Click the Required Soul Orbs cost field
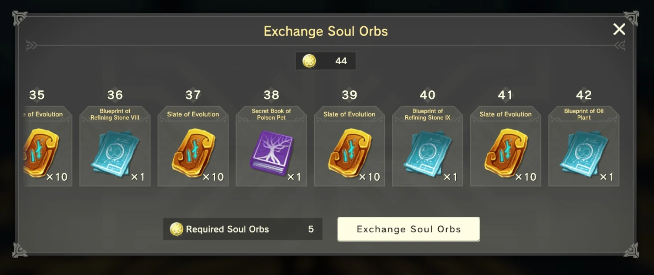The image size is (654, 275). 243,229
